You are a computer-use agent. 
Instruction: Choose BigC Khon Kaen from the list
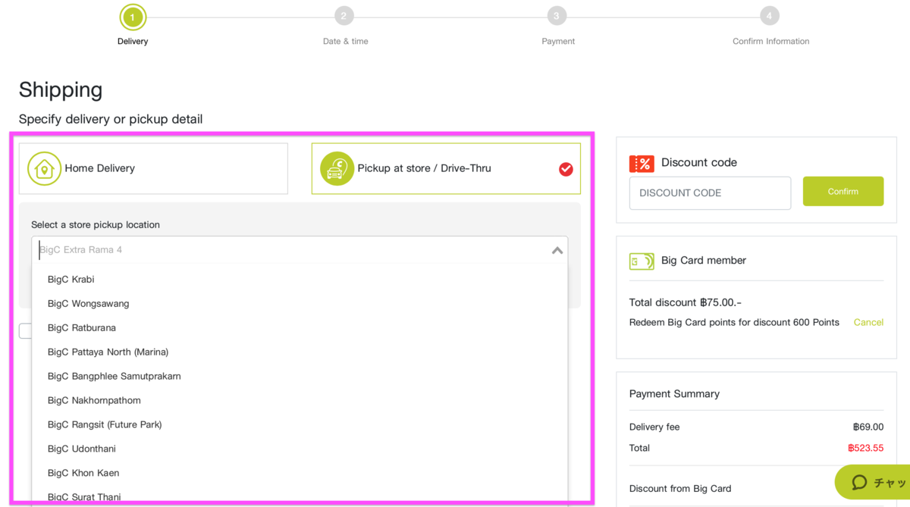point(300,474)
